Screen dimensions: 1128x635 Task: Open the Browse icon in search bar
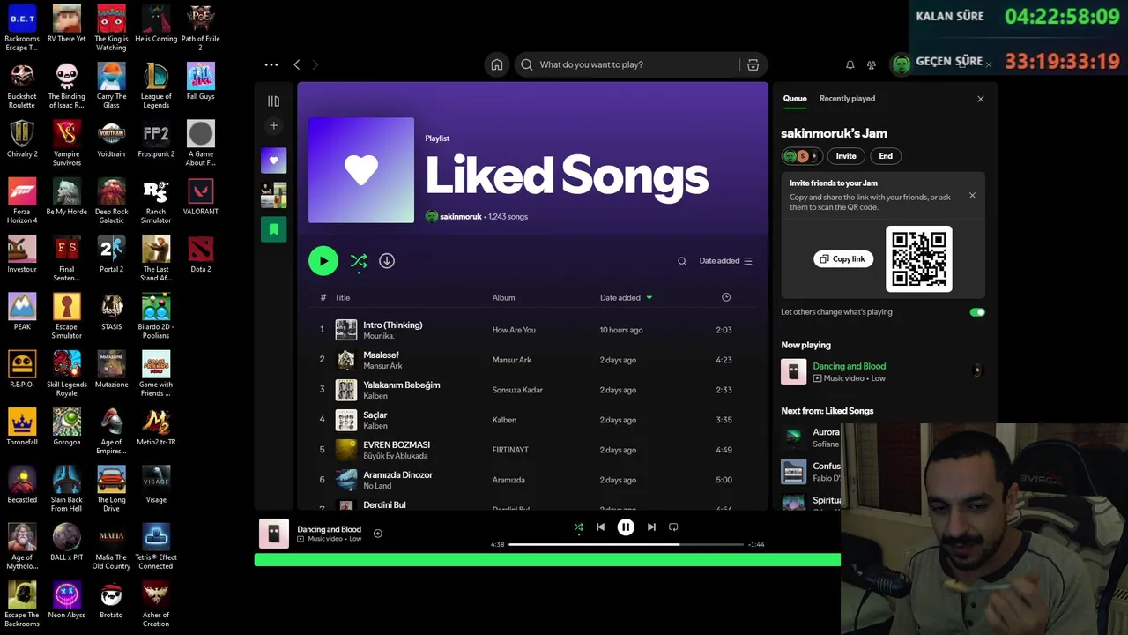click(x=753, y=64)
